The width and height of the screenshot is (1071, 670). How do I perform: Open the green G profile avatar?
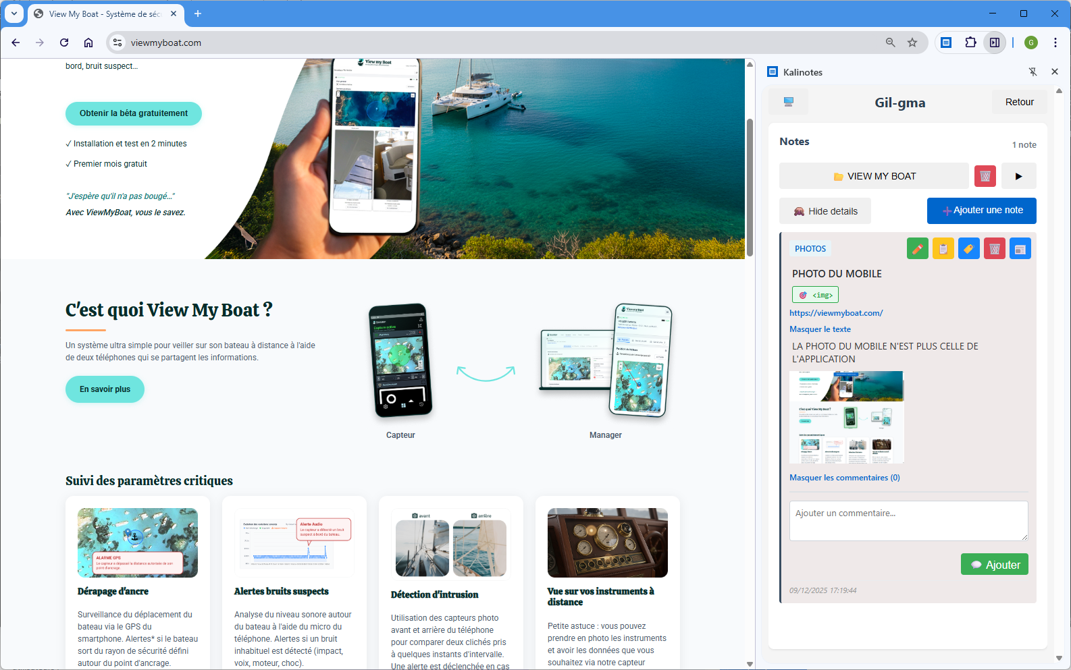(1030, 43)
